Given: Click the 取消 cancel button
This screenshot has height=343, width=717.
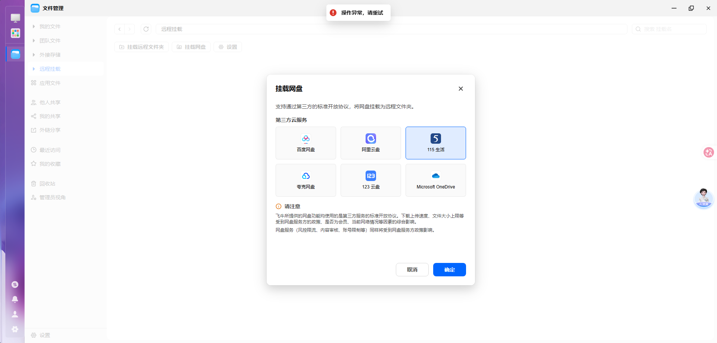Looking at the screenshot, I should 412,270.
